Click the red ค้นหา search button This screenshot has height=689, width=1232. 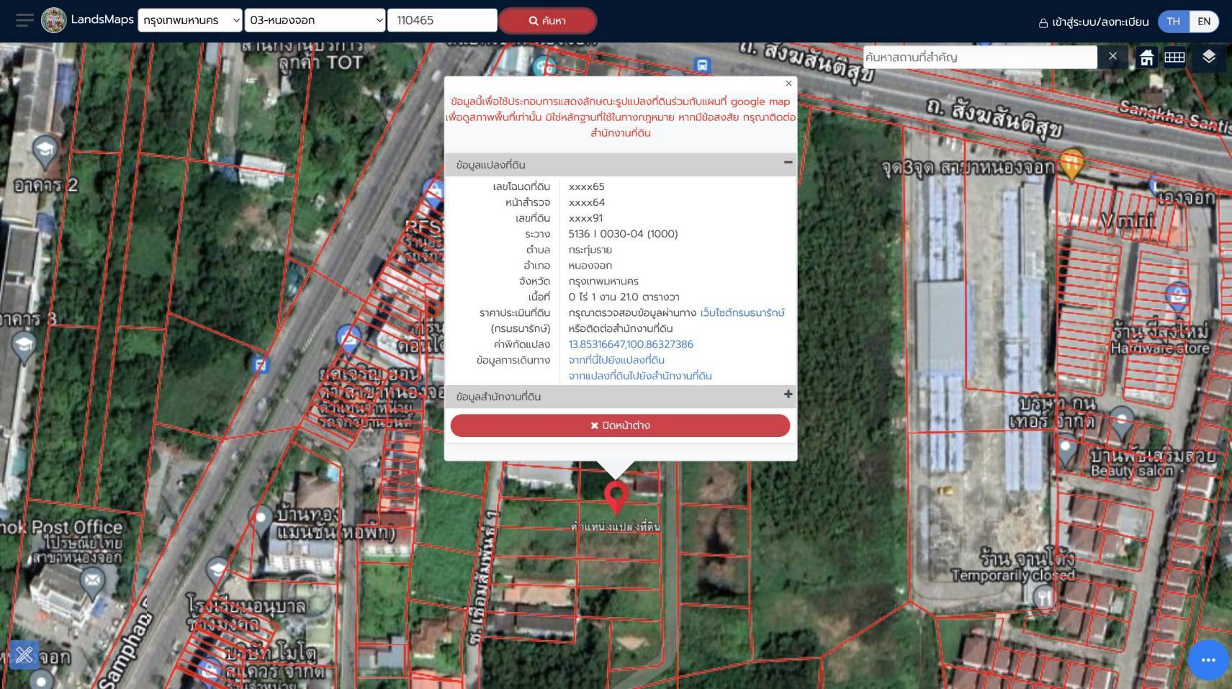point(547,21)
